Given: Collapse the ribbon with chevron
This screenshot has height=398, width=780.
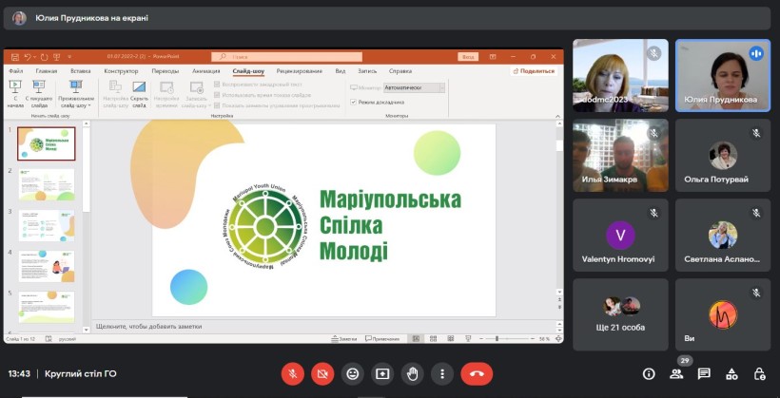Looking at the screenshot, I should 558,115.
